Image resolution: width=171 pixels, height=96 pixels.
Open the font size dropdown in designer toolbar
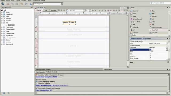click(90, 10)
